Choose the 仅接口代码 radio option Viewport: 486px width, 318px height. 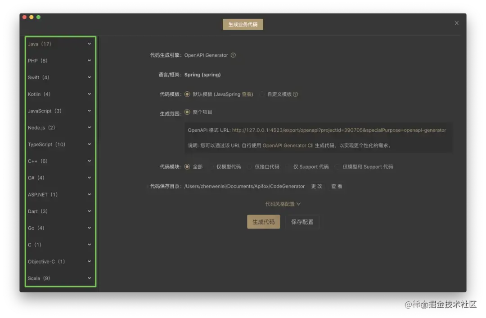pos(249,167)
